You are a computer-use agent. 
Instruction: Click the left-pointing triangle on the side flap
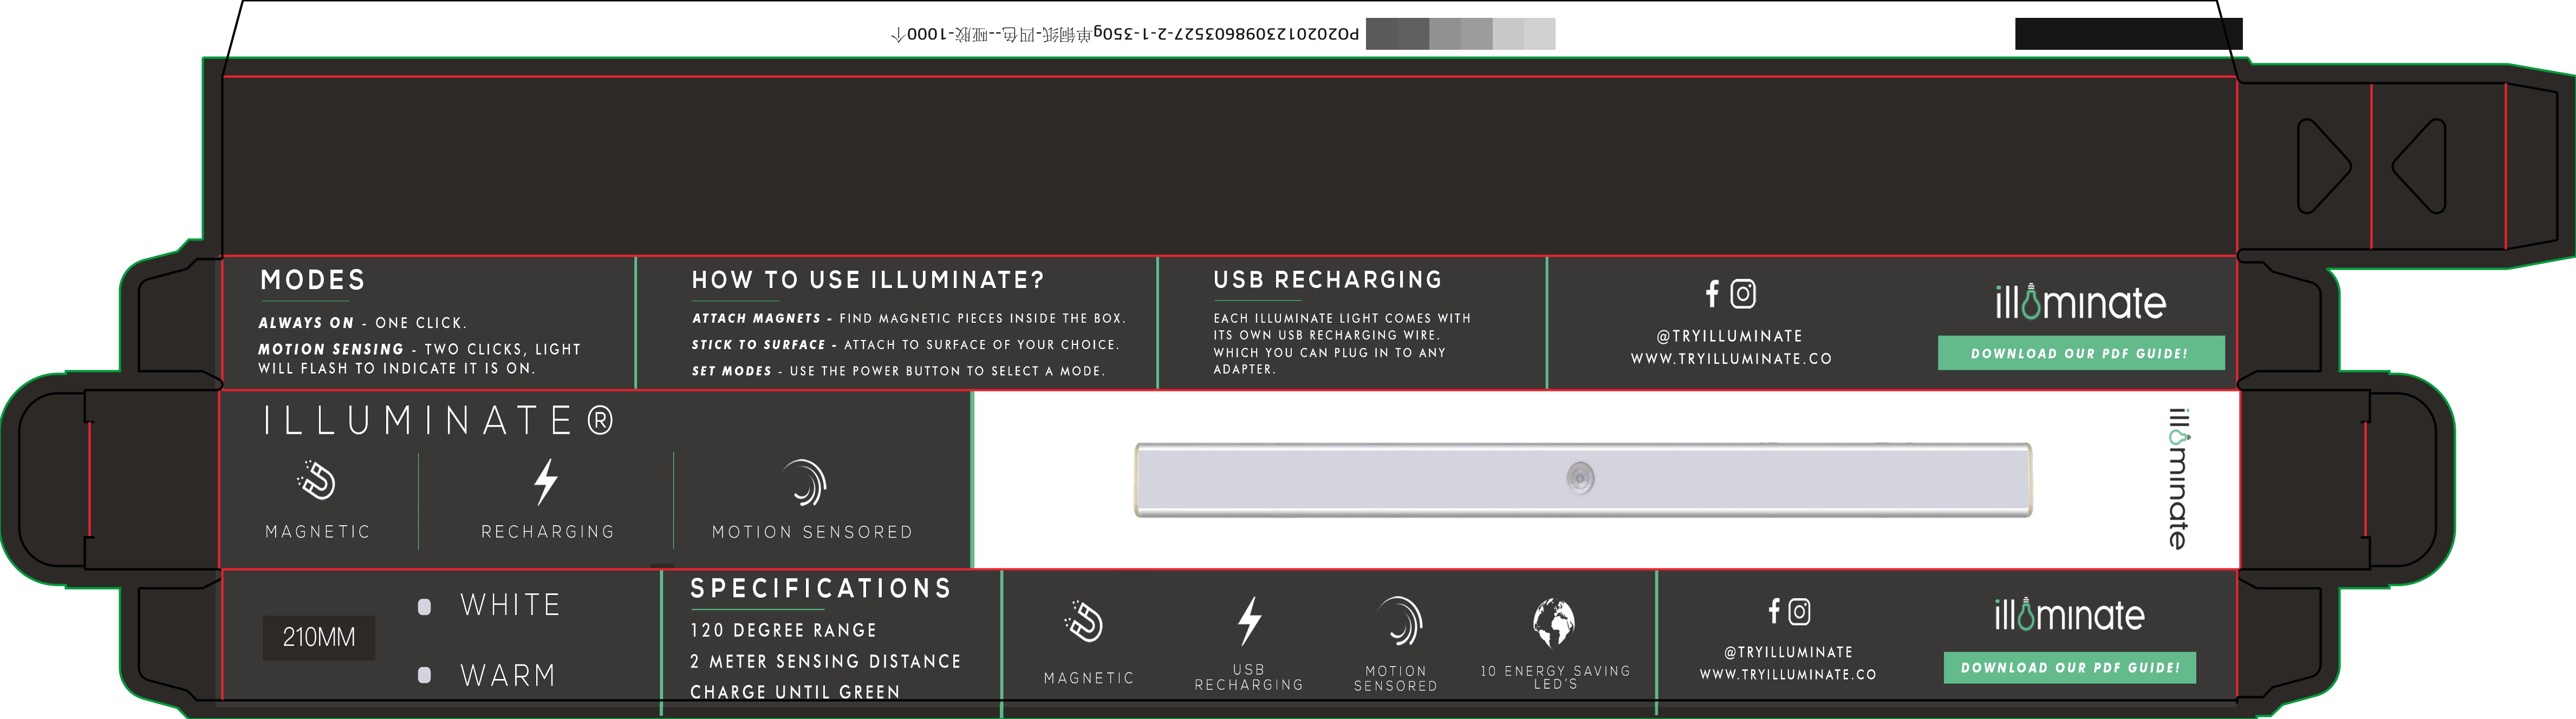pos(2419,166)
